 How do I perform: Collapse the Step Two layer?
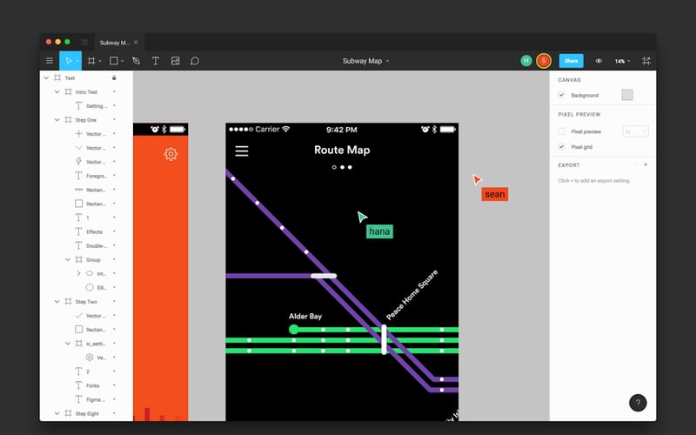(57, 301)
